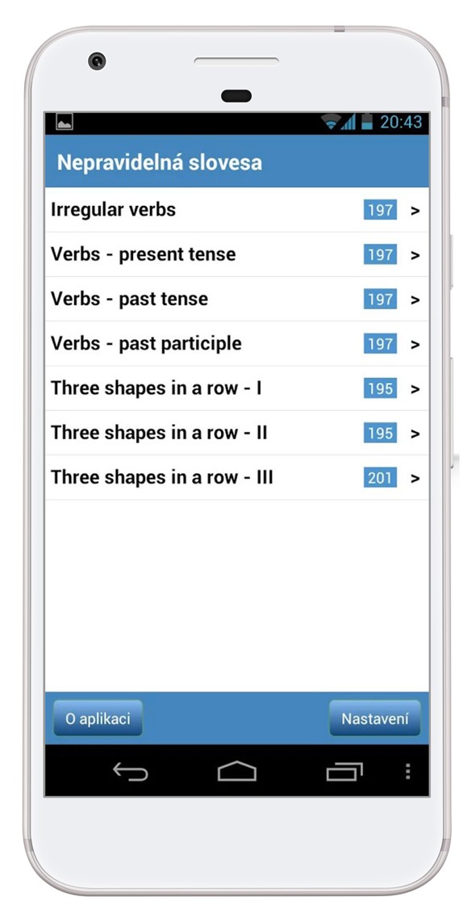Open the three-dot overflow menu

click(x=408, y=771)
